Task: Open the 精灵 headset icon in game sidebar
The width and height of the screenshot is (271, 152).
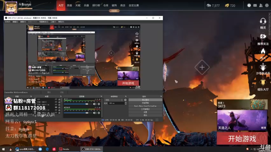Action: click(x=263, y=22)
